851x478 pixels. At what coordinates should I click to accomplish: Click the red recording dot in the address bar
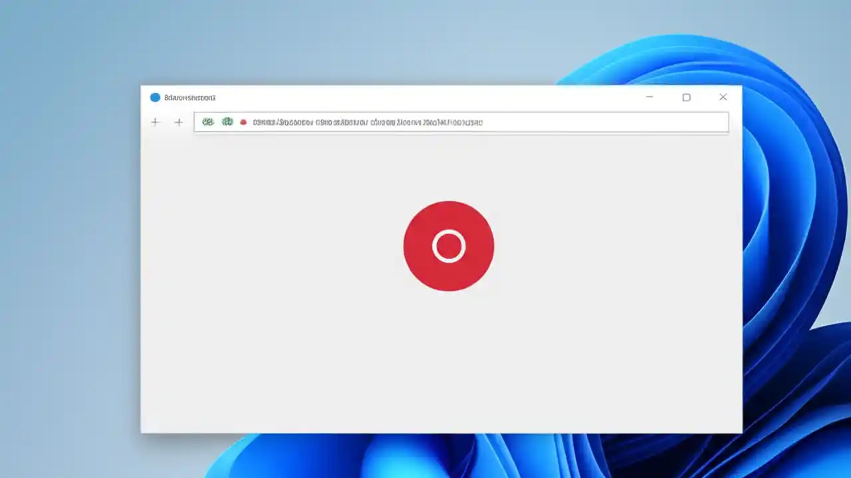click(x=242, y=122)
